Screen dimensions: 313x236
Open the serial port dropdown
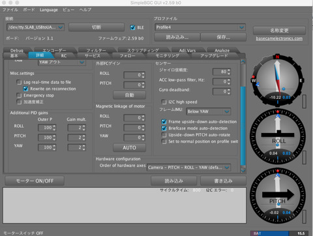(x=35, y=27)
